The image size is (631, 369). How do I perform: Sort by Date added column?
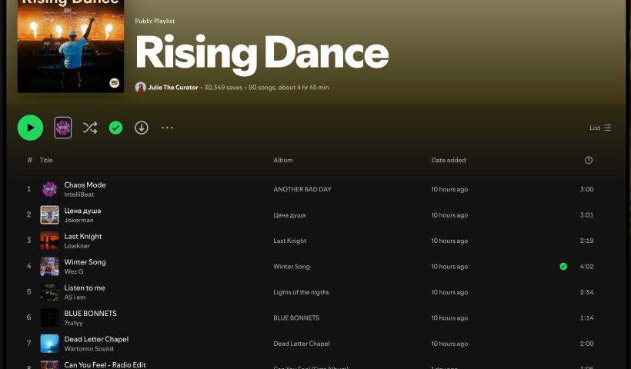[x=449, y=160]
